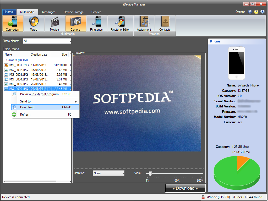This screenshot has width=268, height=201.
Task: Switch to the Home tab
Action: pos(9,12)
